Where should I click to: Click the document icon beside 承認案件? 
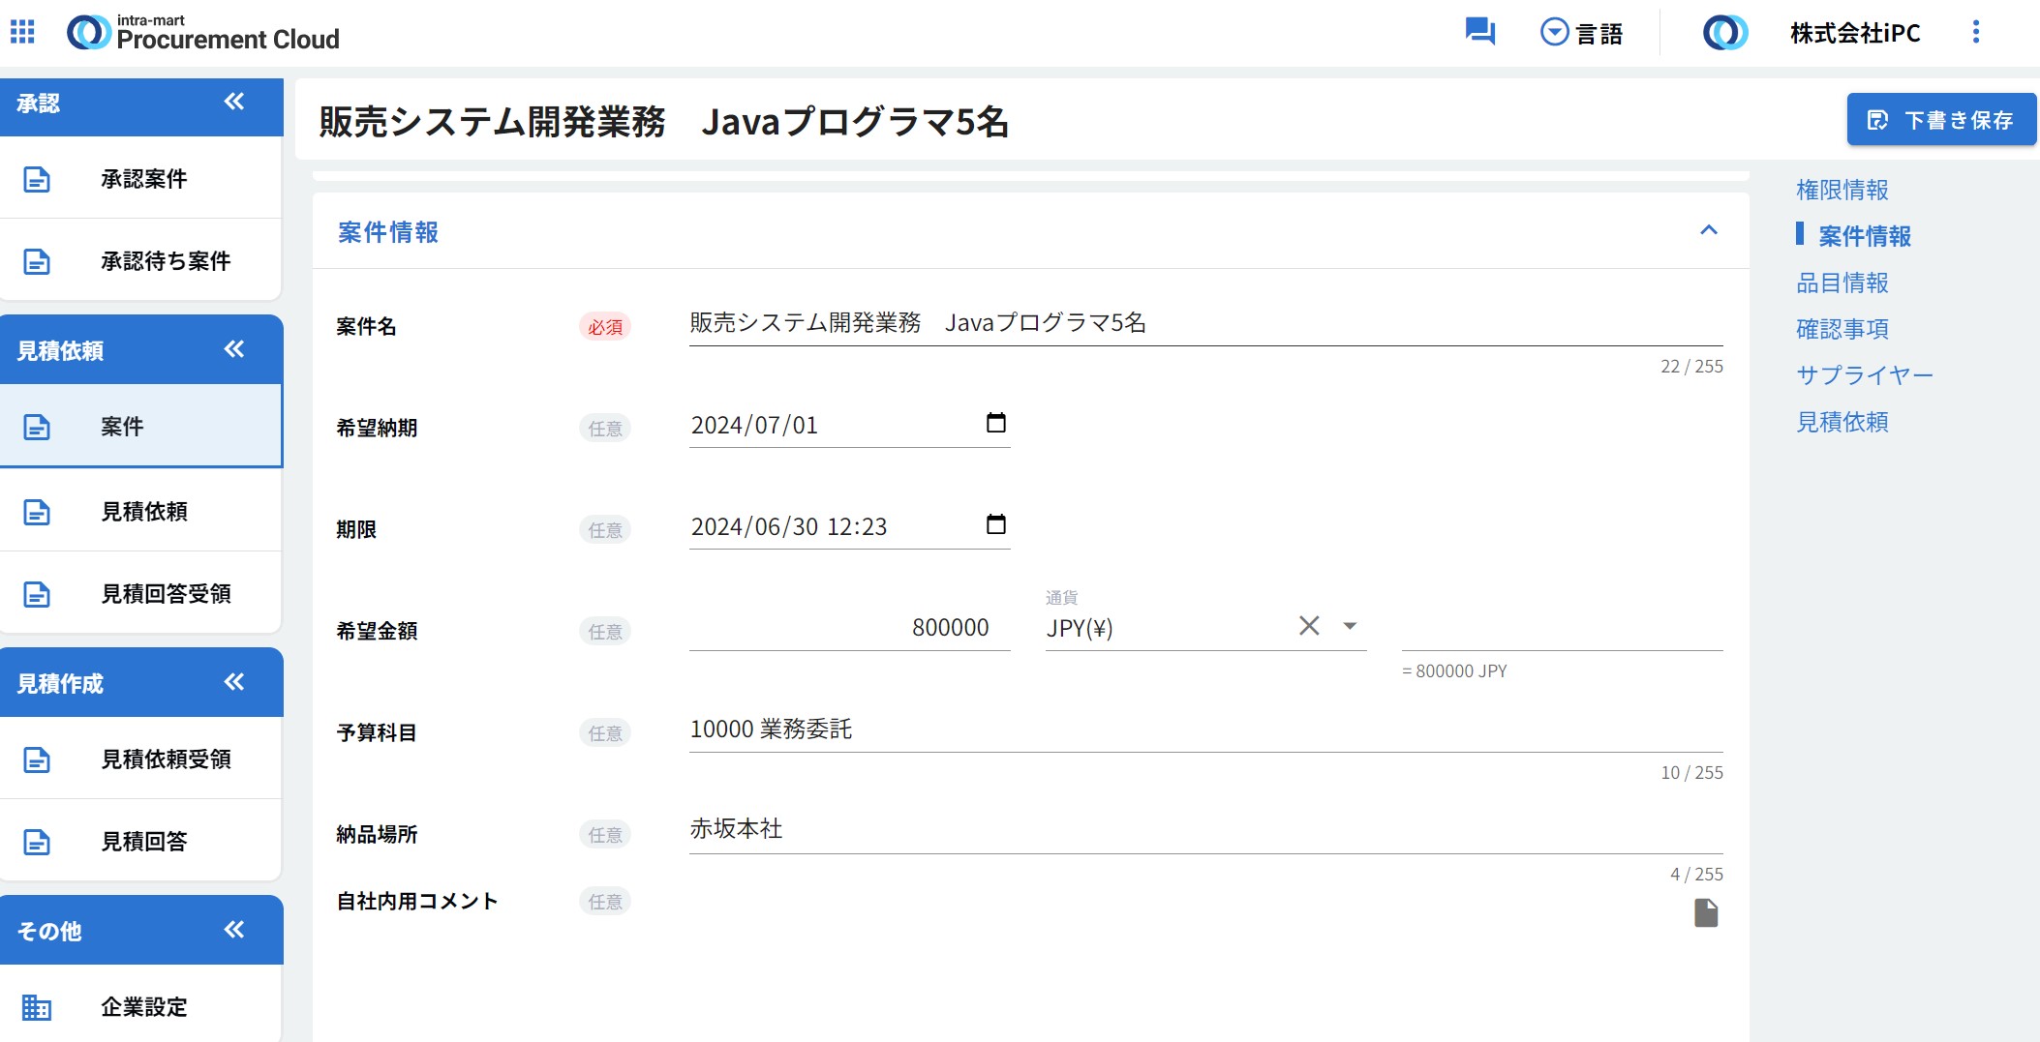point(37,179)
